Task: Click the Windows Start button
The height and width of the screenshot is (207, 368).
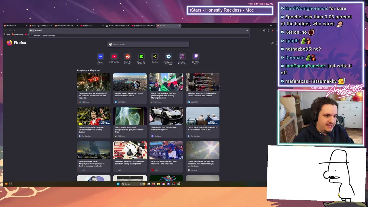Action: coord(118,184)
